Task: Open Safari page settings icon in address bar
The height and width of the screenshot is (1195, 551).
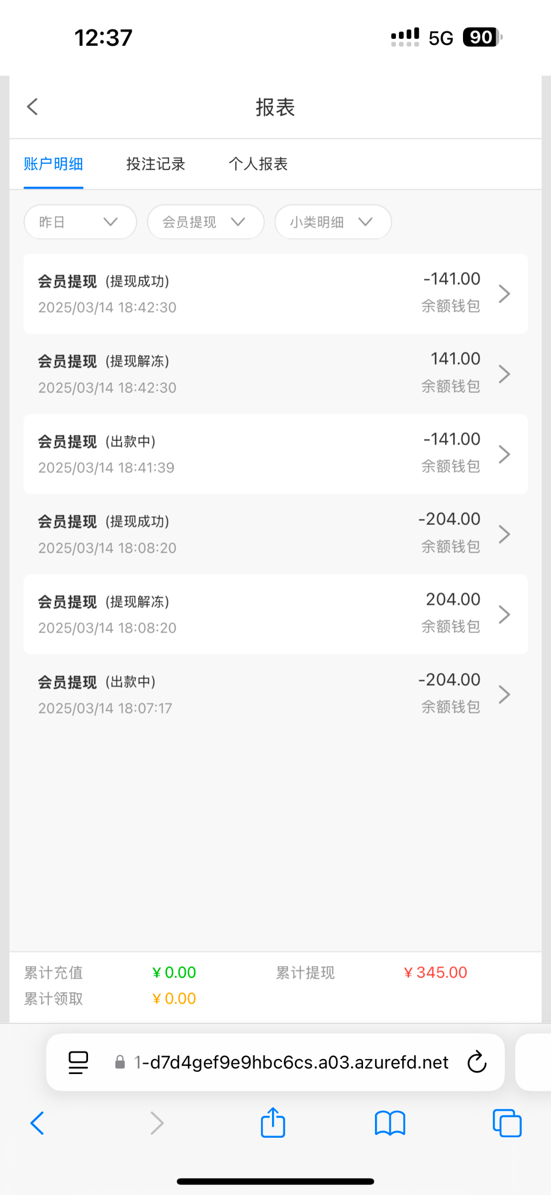Action: pyautogui.click(x=78, y=1062)
